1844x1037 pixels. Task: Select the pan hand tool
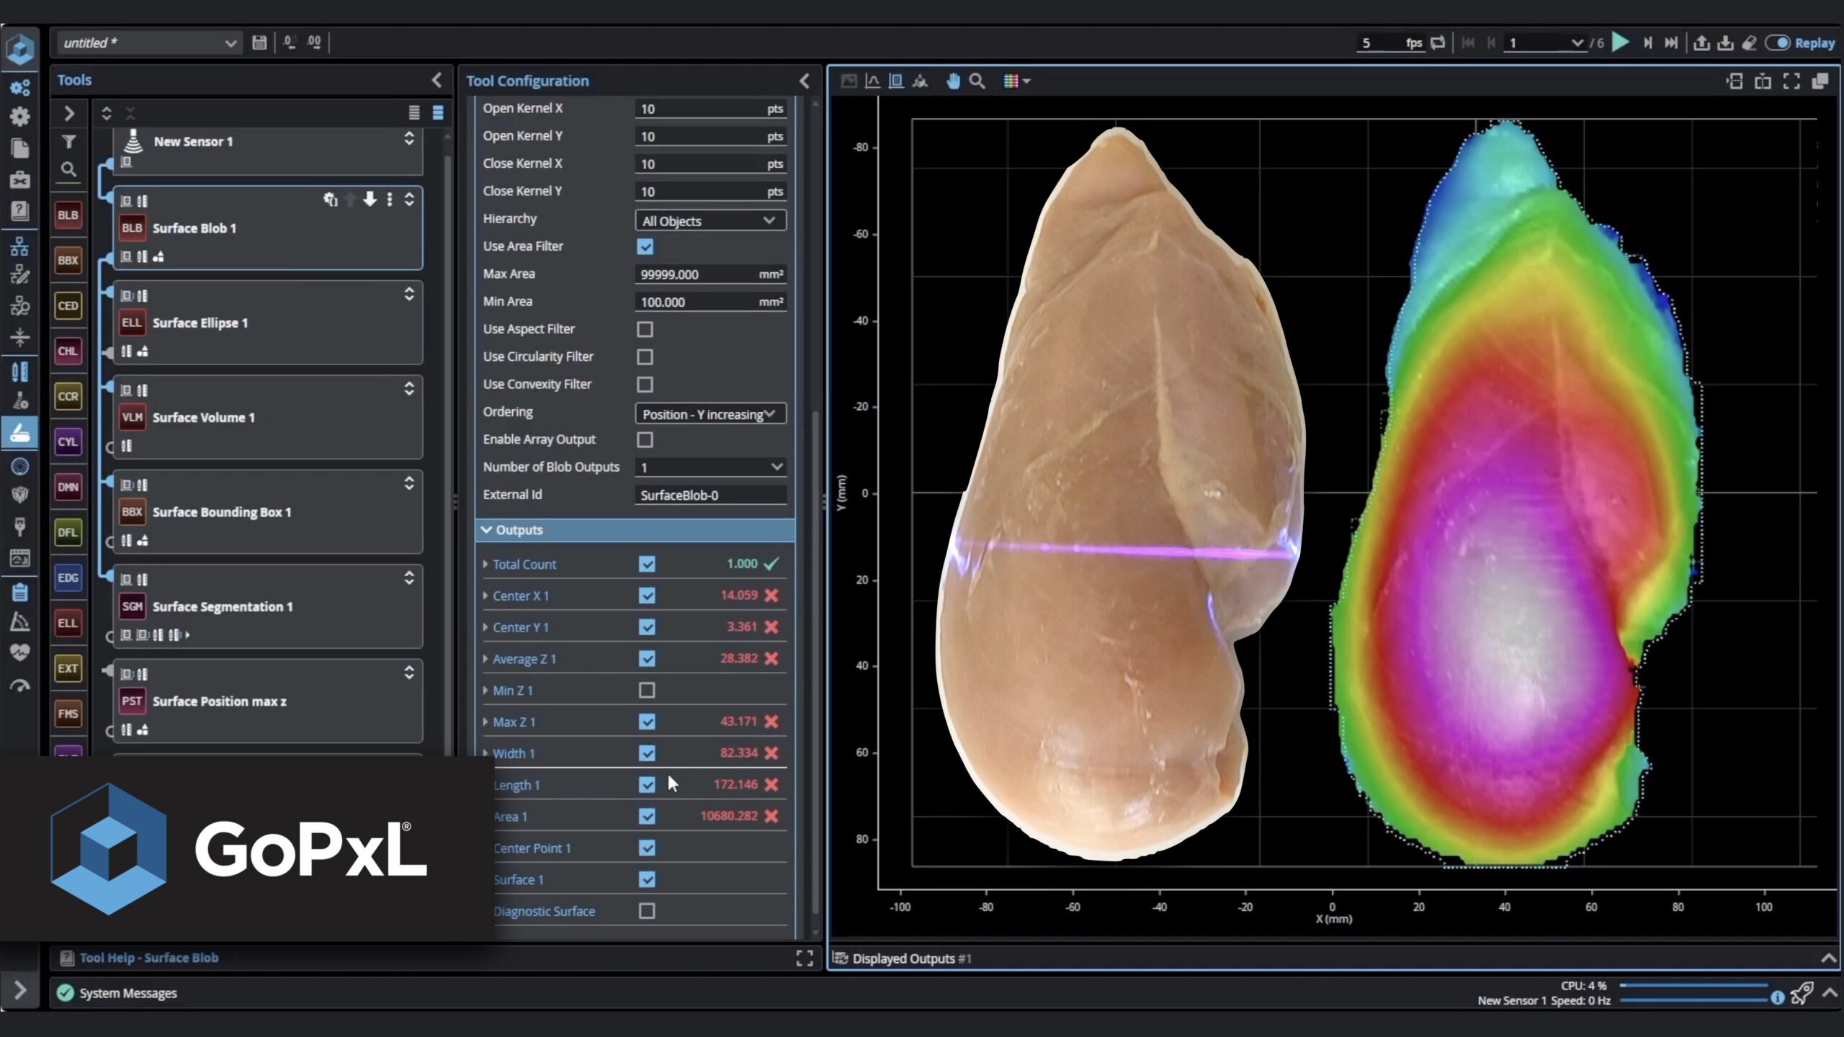[953, 81]
